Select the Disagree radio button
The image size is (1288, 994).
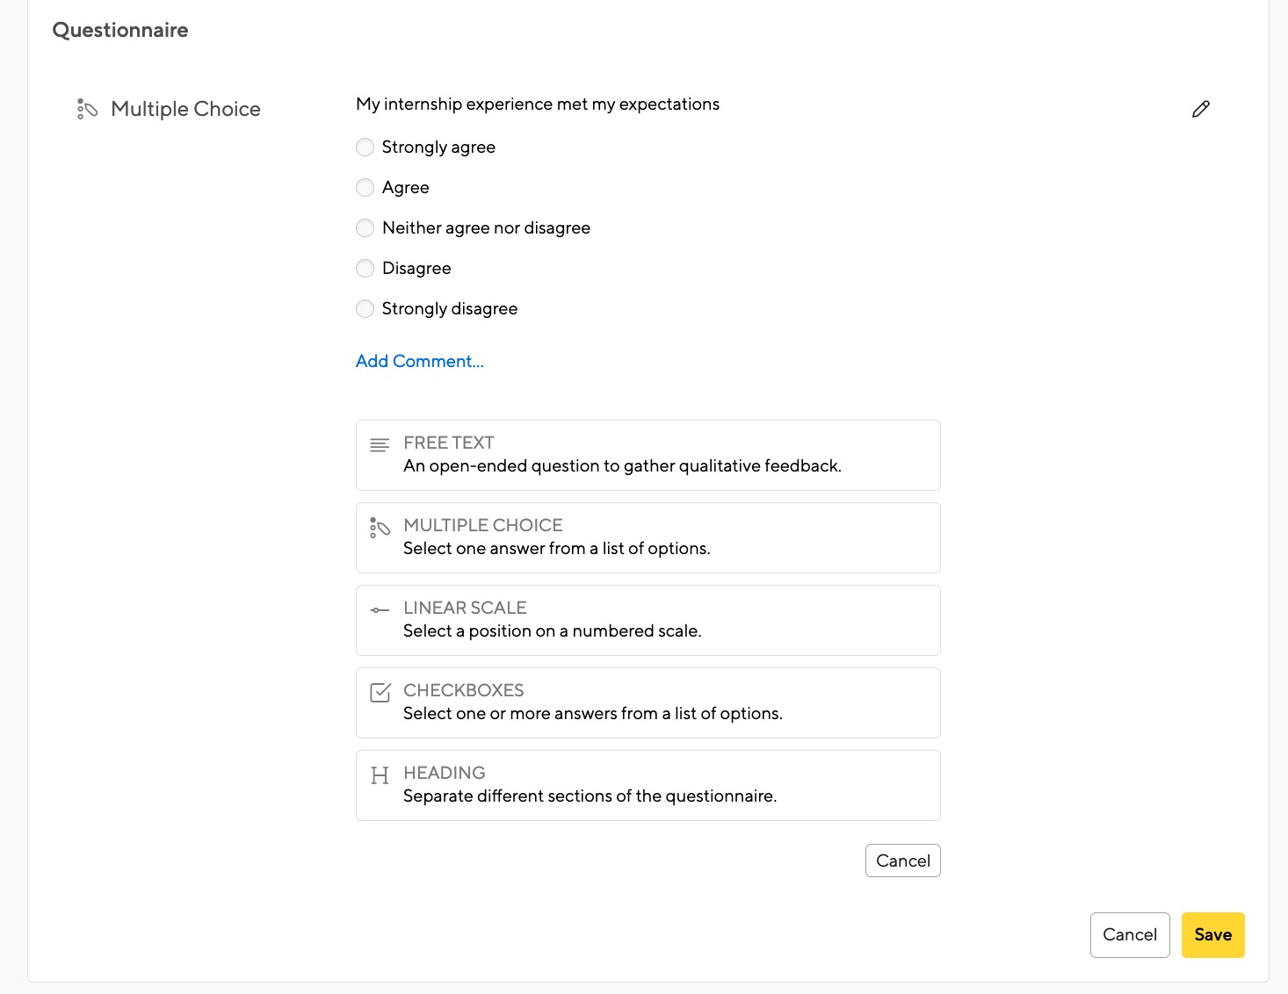click(x=365, y=268)
